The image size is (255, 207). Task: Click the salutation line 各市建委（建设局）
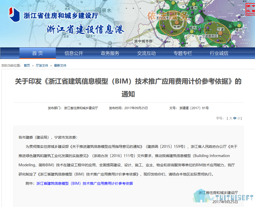[x=48, y=137]
